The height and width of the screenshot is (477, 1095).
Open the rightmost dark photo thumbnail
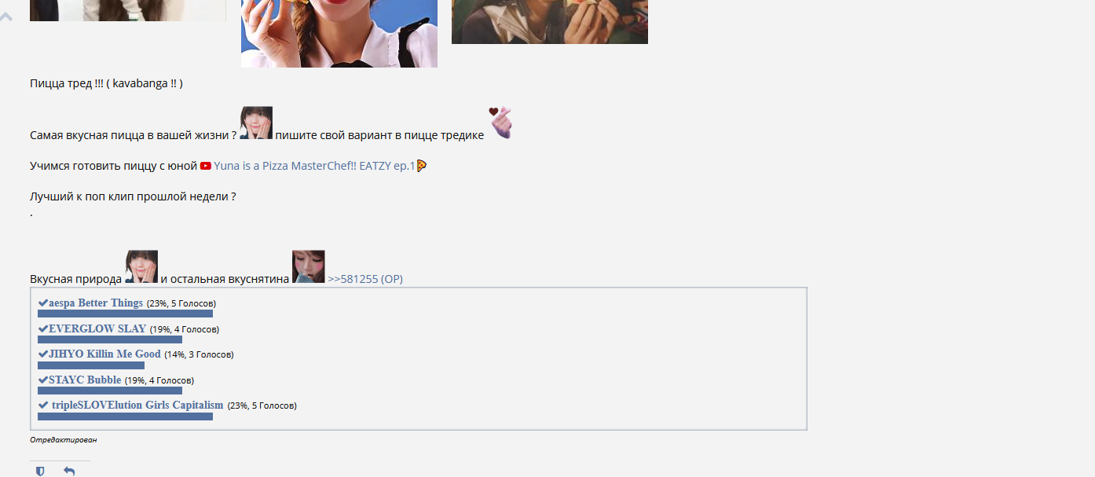pyautogui.click(x=550, y=22)
